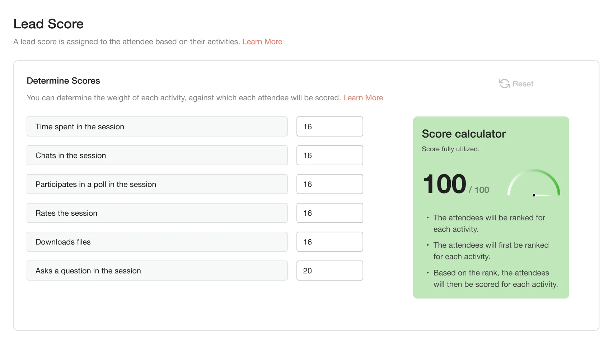Click the Lead Score page title
Viewport: 613px width, 344px height.
(48, 24)
